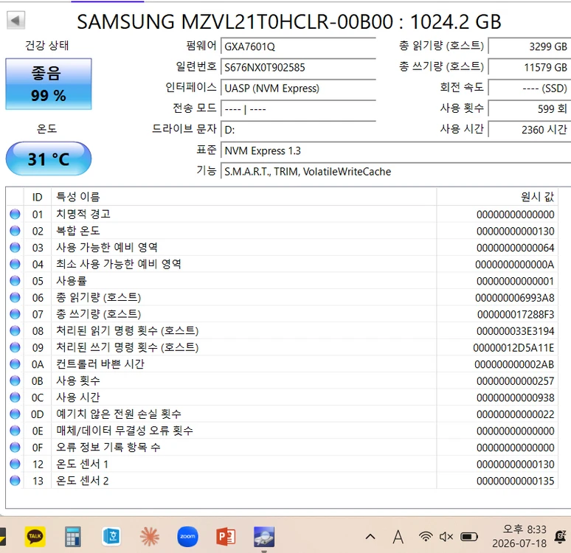The image size is (571, 553).
Task: Select attribute 07 총 쓰기량 (호스트) row
Action: 282,314
